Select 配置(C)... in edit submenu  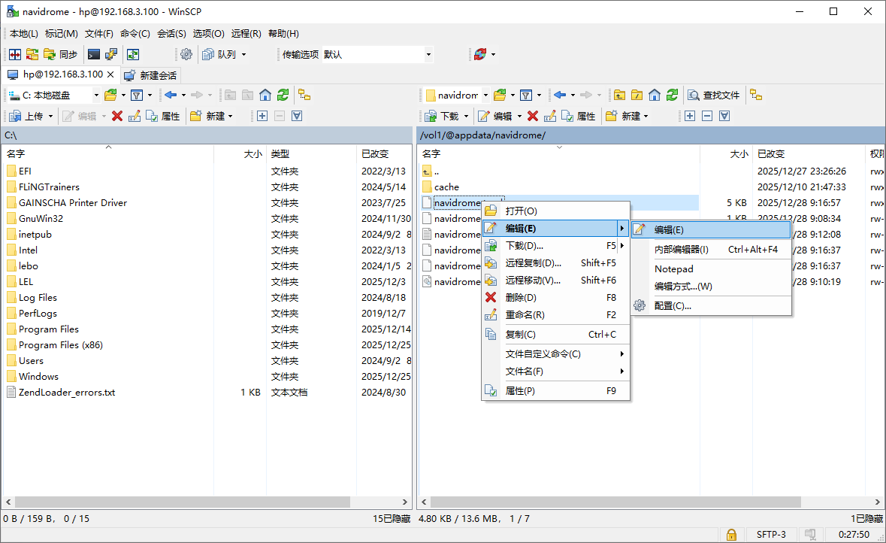(711, 306)
